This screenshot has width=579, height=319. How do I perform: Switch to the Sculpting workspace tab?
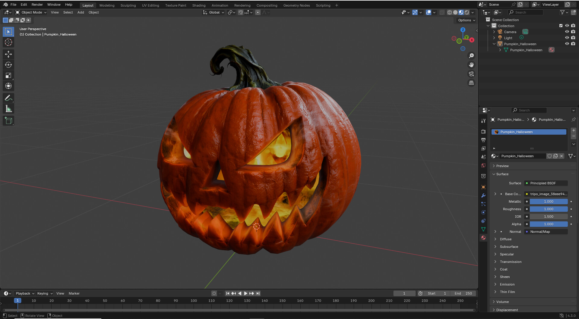(128, 5)
